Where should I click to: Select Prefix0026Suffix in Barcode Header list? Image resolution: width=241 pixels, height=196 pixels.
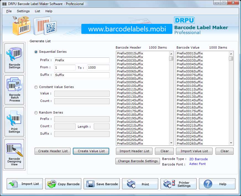(130, 144)
